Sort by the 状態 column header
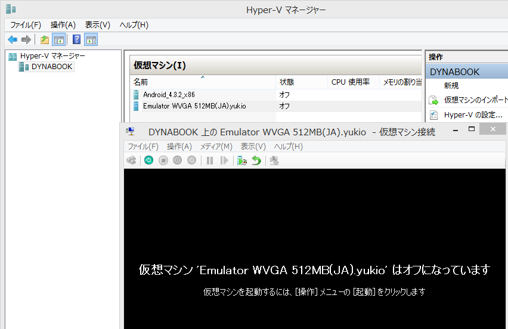The width and height of the screenshot is (508, 329). click(287, 82)
